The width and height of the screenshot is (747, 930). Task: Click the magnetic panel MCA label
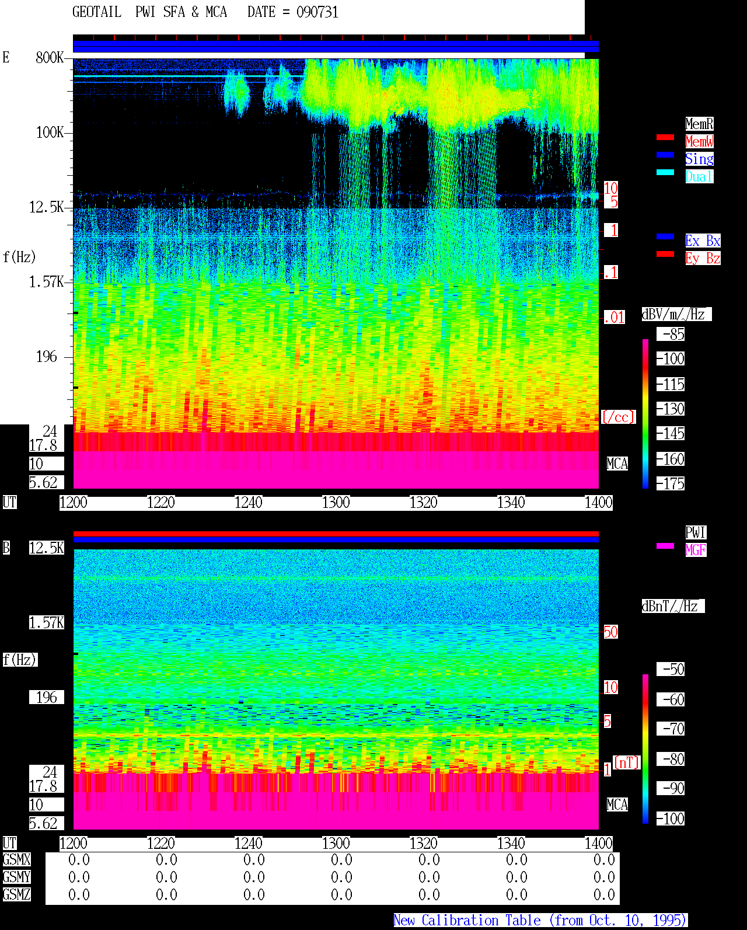(617, 805)
